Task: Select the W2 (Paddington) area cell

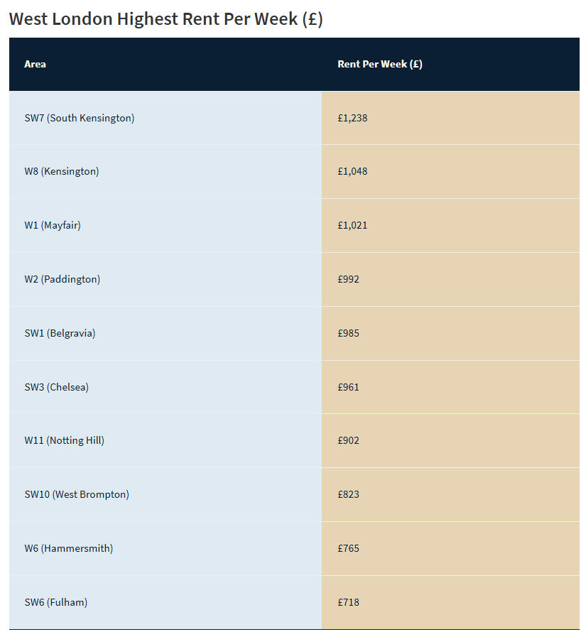Action: 166,279
